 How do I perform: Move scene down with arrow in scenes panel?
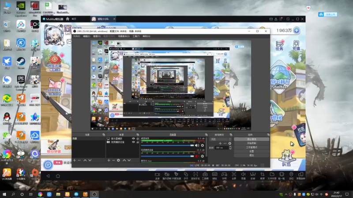coord(90,160)
